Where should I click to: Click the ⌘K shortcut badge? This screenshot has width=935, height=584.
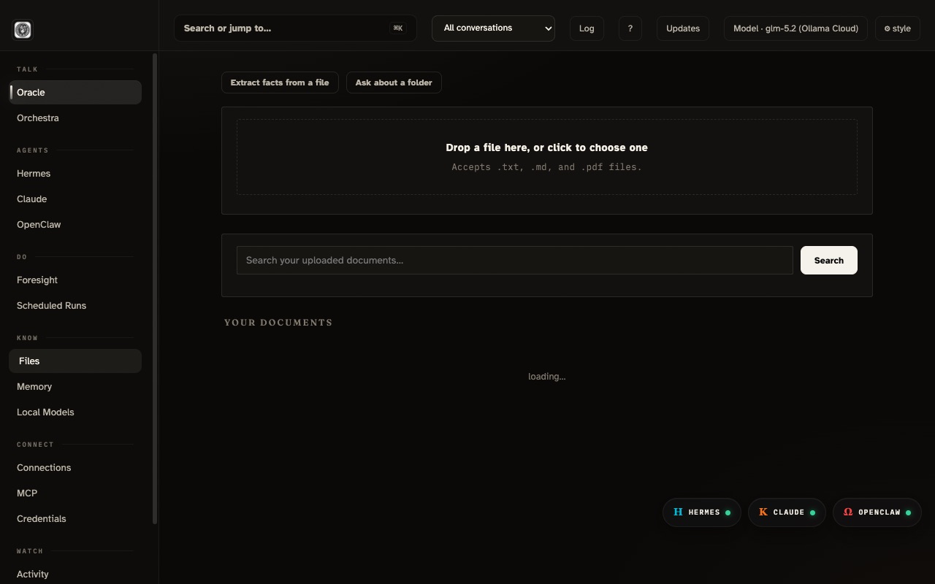pos(398,28)
